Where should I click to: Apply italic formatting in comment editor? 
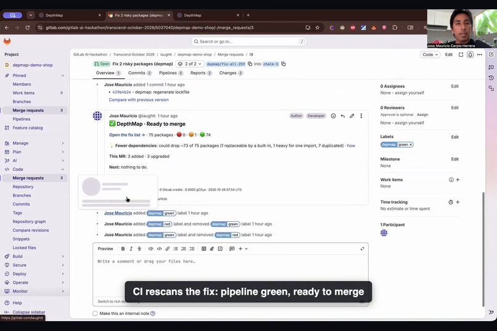(131, 248)
